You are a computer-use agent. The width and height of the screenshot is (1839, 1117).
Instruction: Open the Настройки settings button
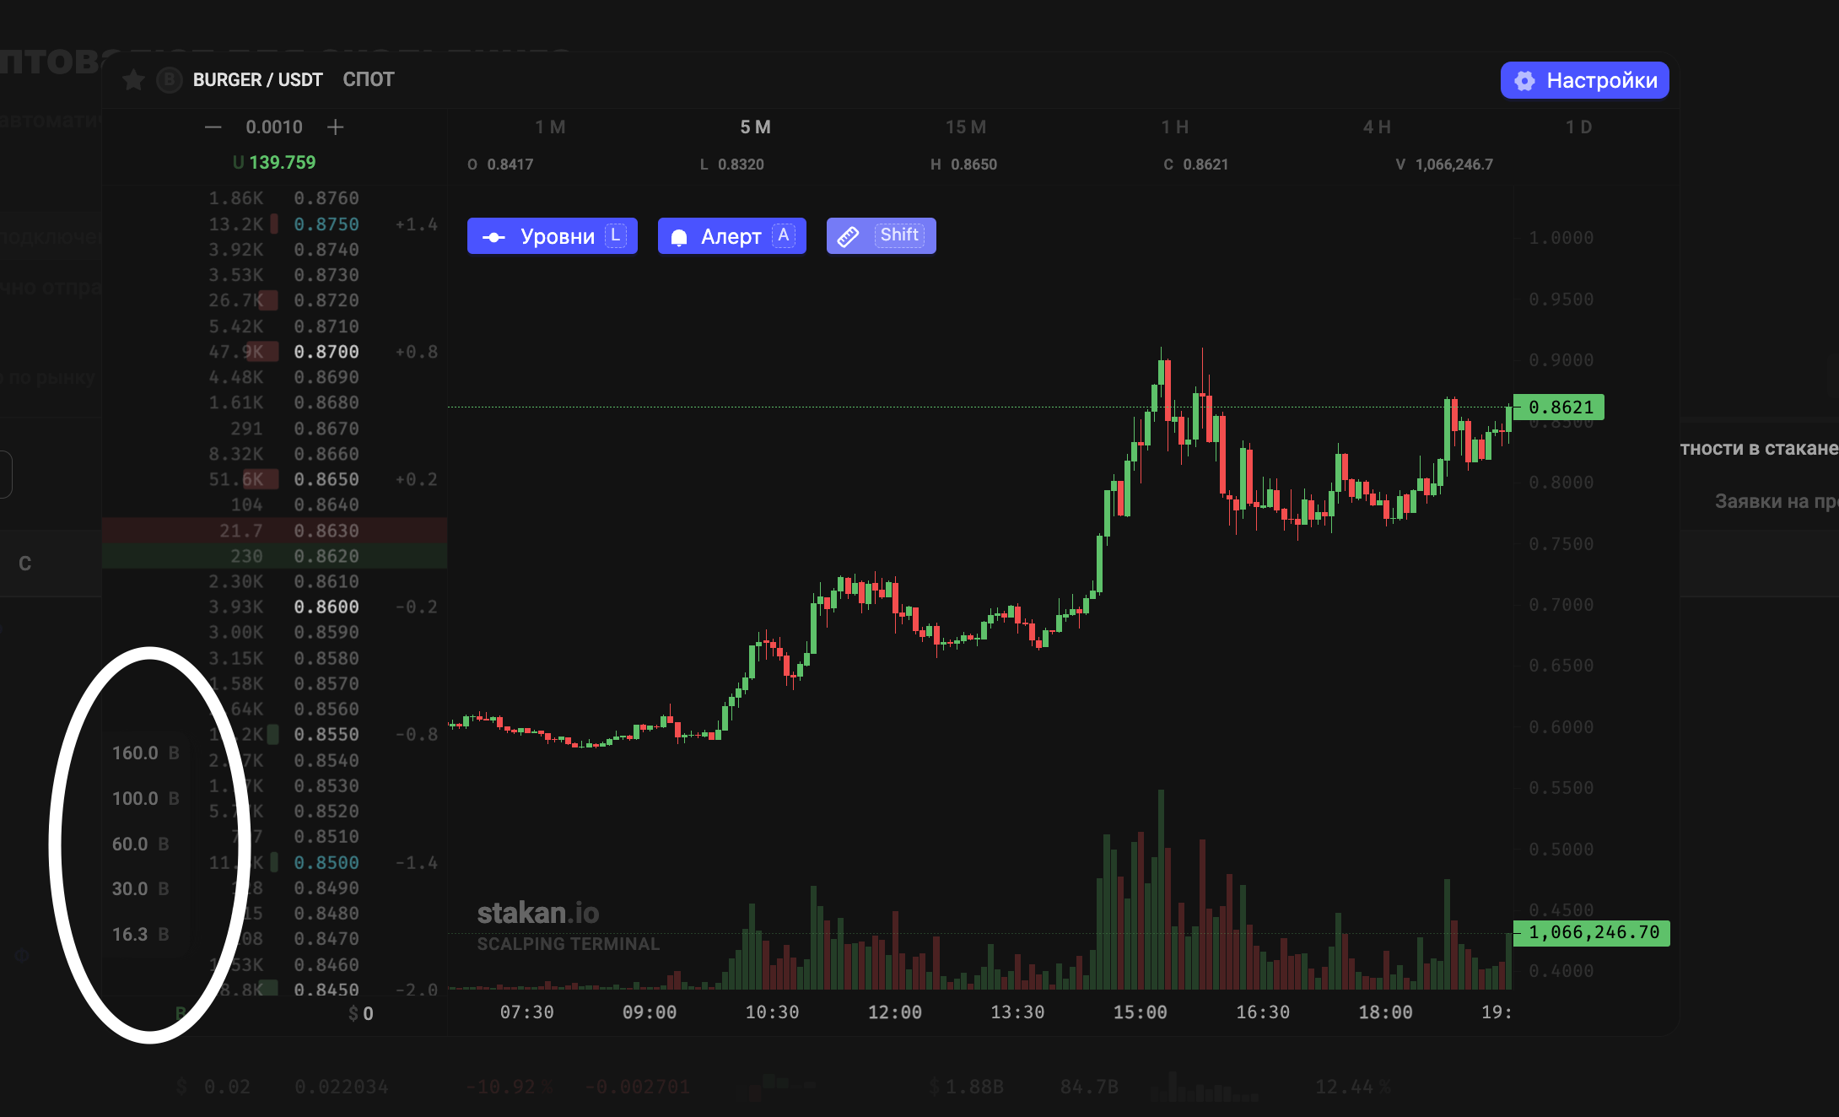pyautogui.click(x=1584, y=80)
